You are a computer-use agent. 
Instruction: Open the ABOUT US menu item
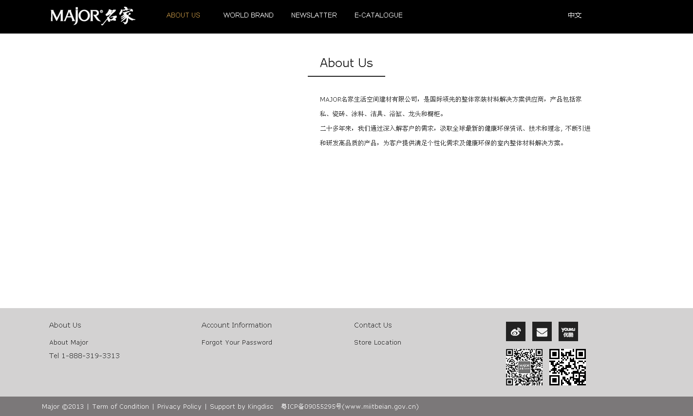pos(183,15)
